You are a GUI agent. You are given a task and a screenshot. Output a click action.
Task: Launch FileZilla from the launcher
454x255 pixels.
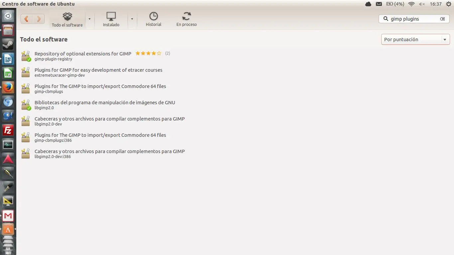coord(8,130)
